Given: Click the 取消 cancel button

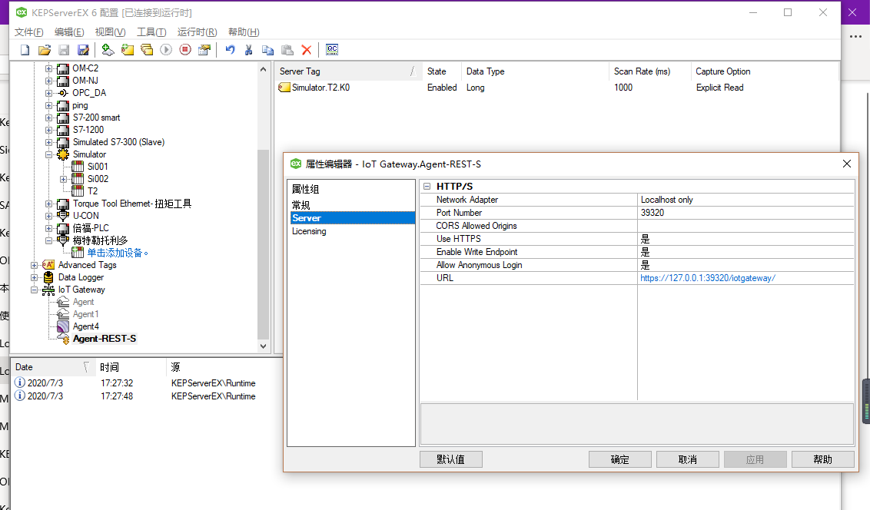Looking at the screenshot, I should (x=687, y=459).
